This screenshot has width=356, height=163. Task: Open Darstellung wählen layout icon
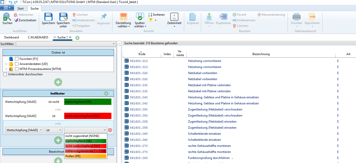123,17
